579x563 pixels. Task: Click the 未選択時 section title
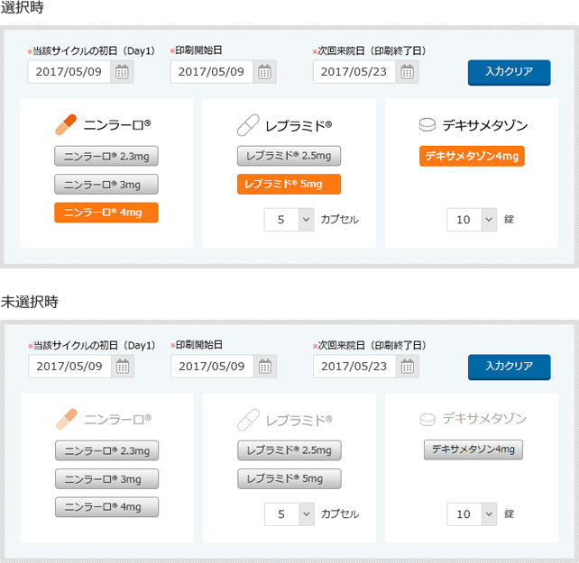tap(30, 302)
